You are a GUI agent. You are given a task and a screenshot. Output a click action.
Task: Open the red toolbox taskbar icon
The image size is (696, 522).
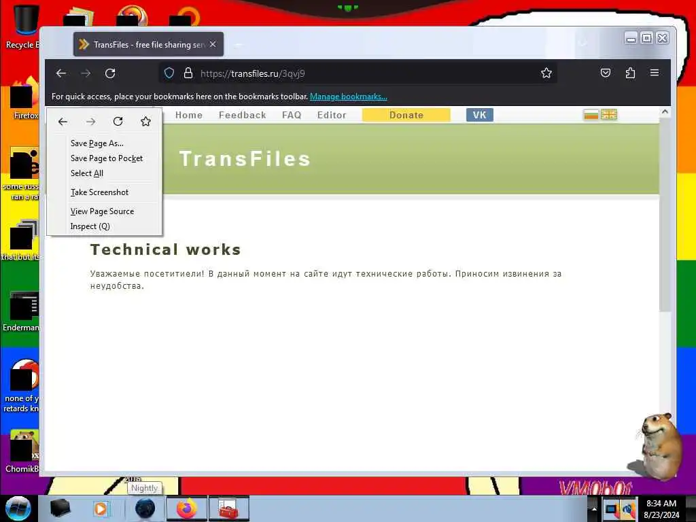[229, 508]
